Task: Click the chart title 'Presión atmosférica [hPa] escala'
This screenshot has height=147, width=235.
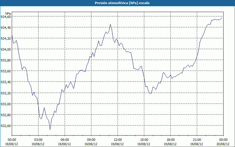Action: (x=122, y=3)
